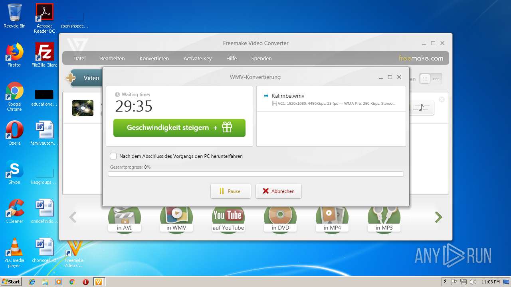Open the Hilfe menu
511x287 pixels.
232,58
